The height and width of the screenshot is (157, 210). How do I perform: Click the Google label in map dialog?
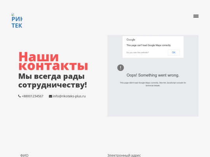click(131, 40)
